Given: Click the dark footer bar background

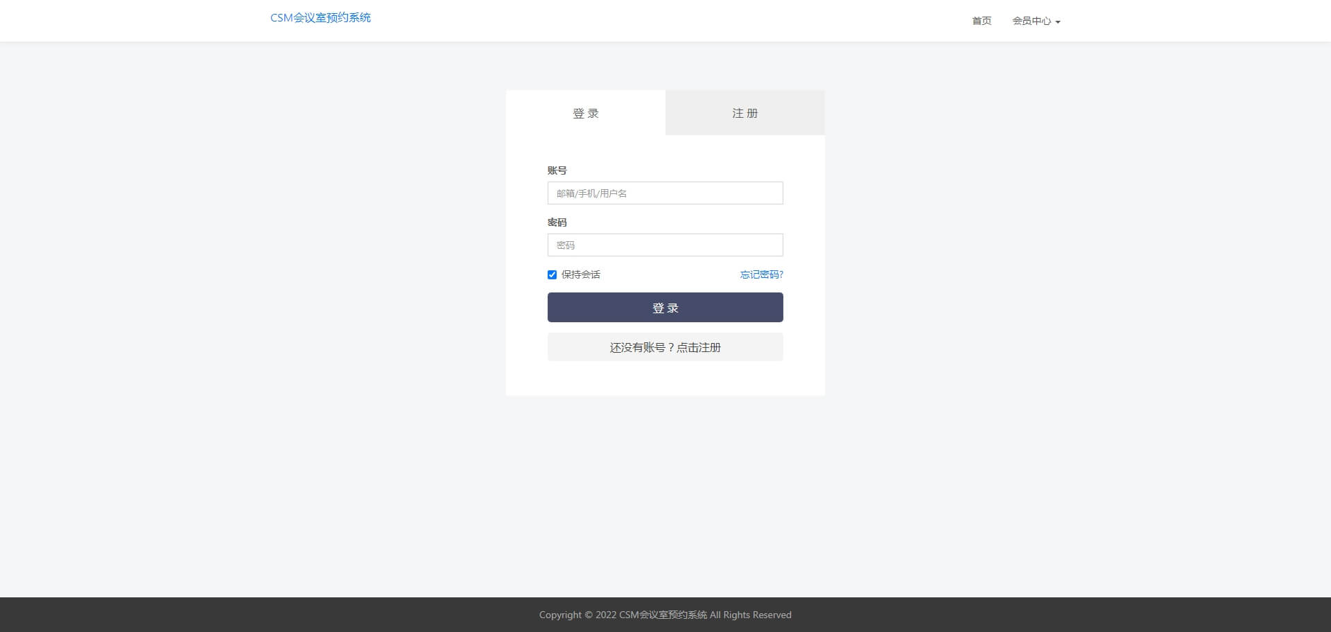Looking at the screenshot, I should [277, 615].
